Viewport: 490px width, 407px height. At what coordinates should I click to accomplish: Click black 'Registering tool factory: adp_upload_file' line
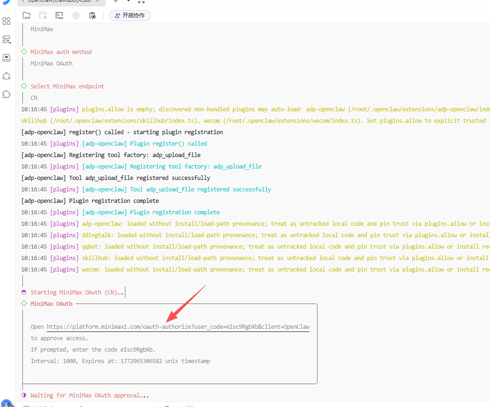click(111, 155)
